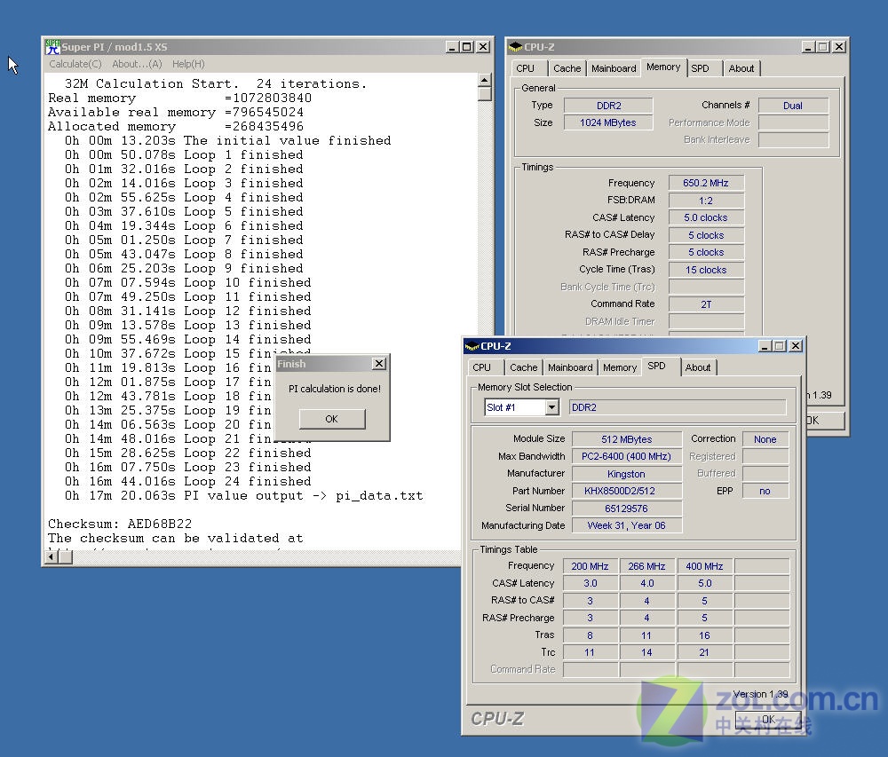The height and width of the screenshot is (757, 888).
Task: Switch to the Mainboard tab in back CPU-Z window
Action: tap(614, 68)
